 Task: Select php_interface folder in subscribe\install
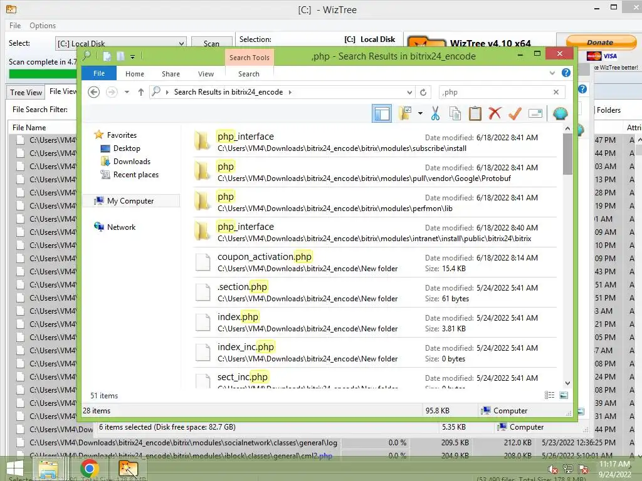[375, 142]
